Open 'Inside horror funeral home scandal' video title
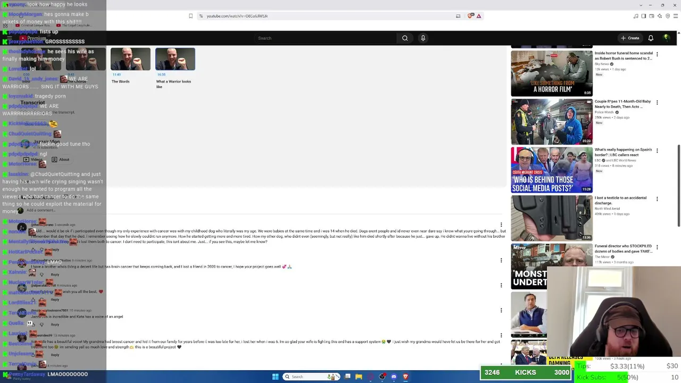Screen dimensions: 681x383 point(624,56)
